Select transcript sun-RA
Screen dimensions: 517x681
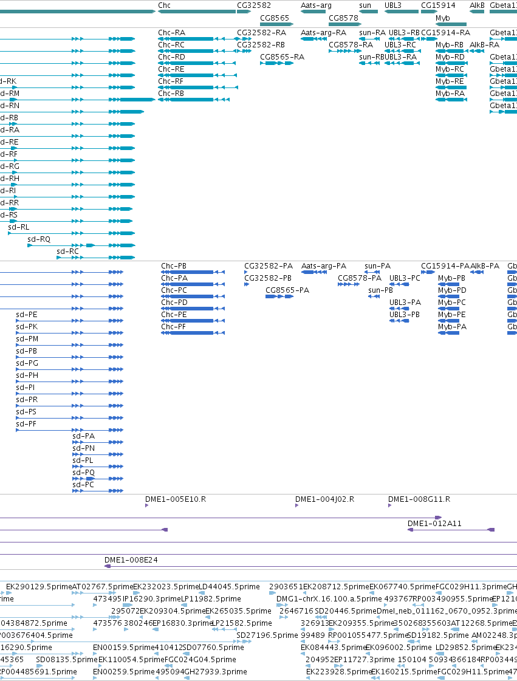click(x=369, y=39)
